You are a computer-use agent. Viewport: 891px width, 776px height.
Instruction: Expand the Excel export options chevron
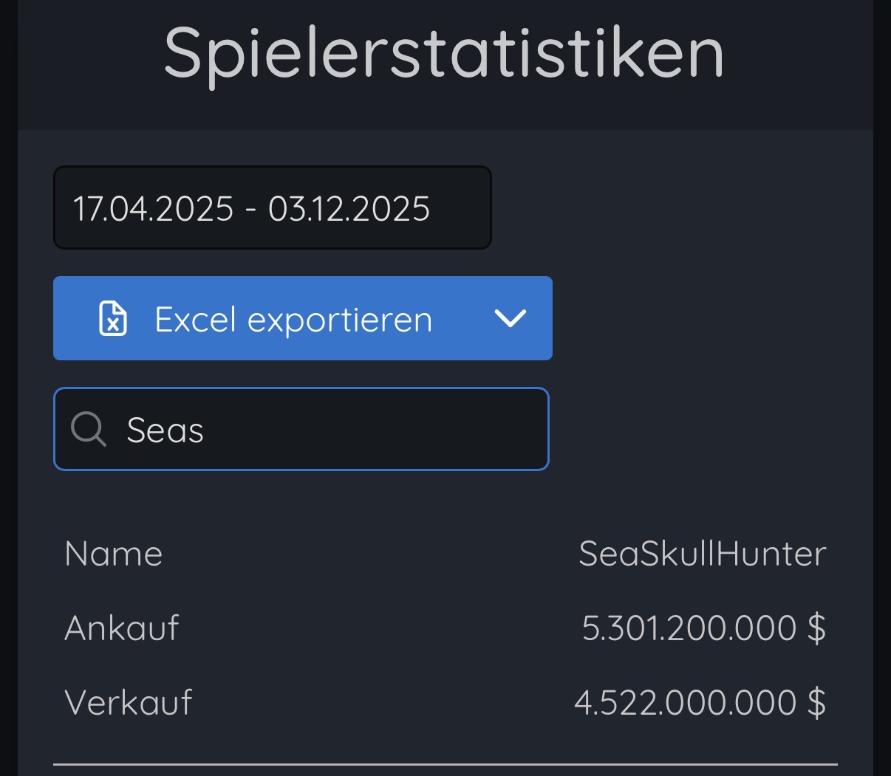[x=510, y=319]
